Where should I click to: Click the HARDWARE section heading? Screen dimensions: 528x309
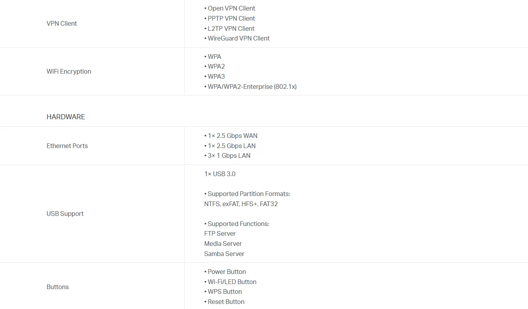pos(66,117)
